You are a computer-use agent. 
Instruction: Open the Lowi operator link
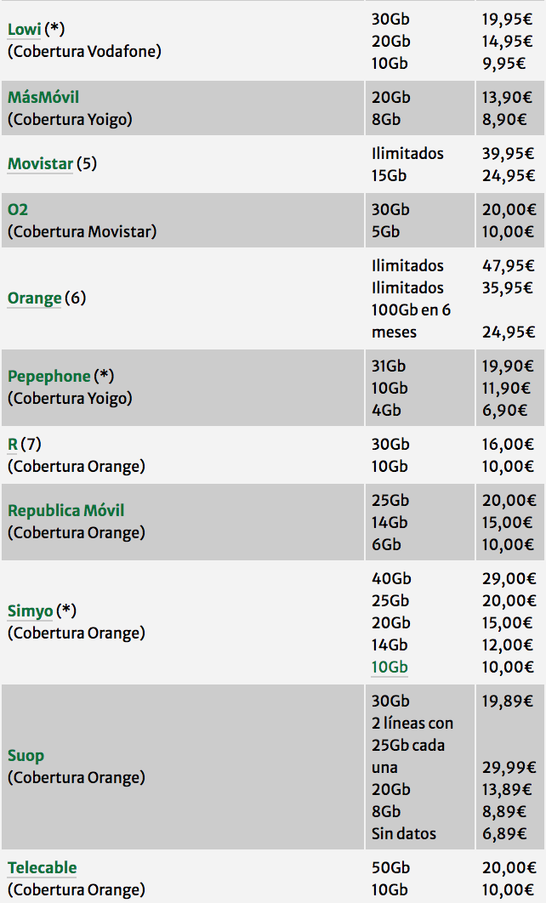(x=24, y=29)
